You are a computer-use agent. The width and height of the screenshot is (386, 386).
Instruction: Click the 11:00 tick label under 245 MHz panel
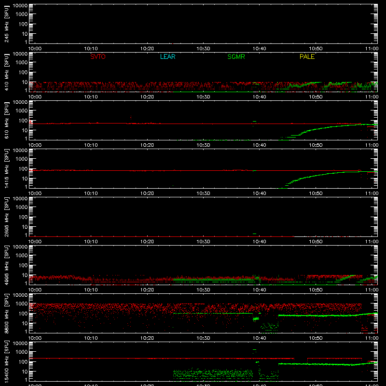click(x=372, y=49)
